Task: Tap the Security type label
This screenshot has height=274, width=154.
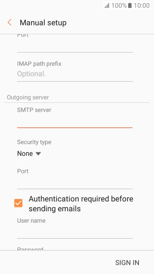Action: click(34, 142)
